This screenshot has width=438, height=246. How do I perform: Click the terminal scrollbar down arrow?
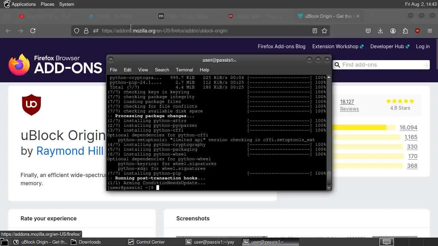[329, 188]
